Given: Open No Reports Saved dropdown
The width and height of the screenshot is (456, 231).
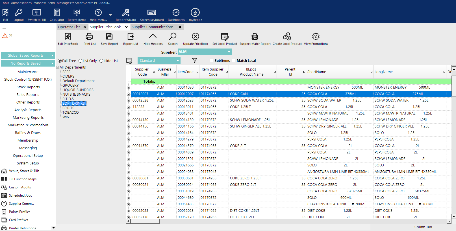Looking at the screenshot, I should click(28, 63).
